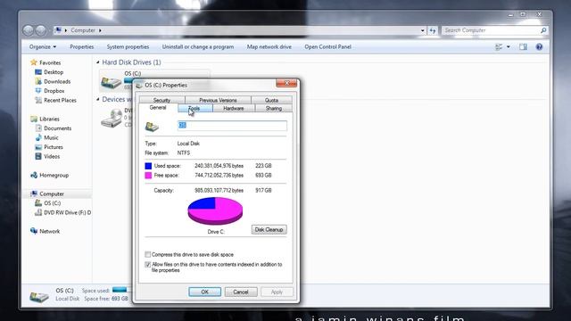Select the General tab

coord(158,108)
